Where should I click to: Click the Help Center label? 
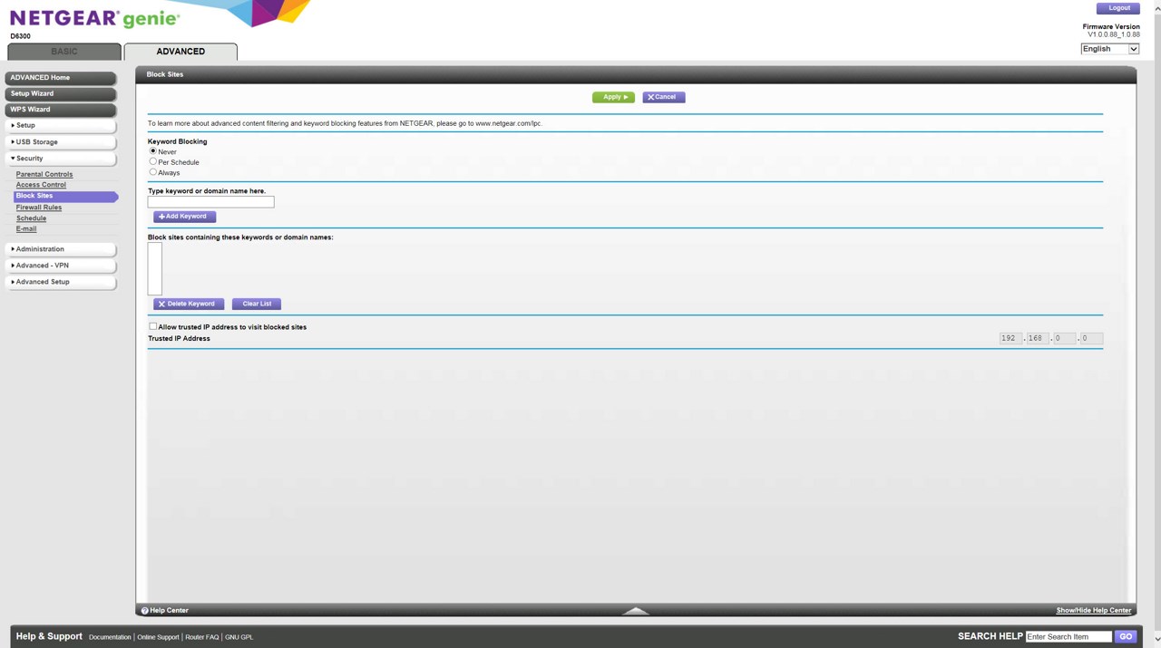point(170,611)
